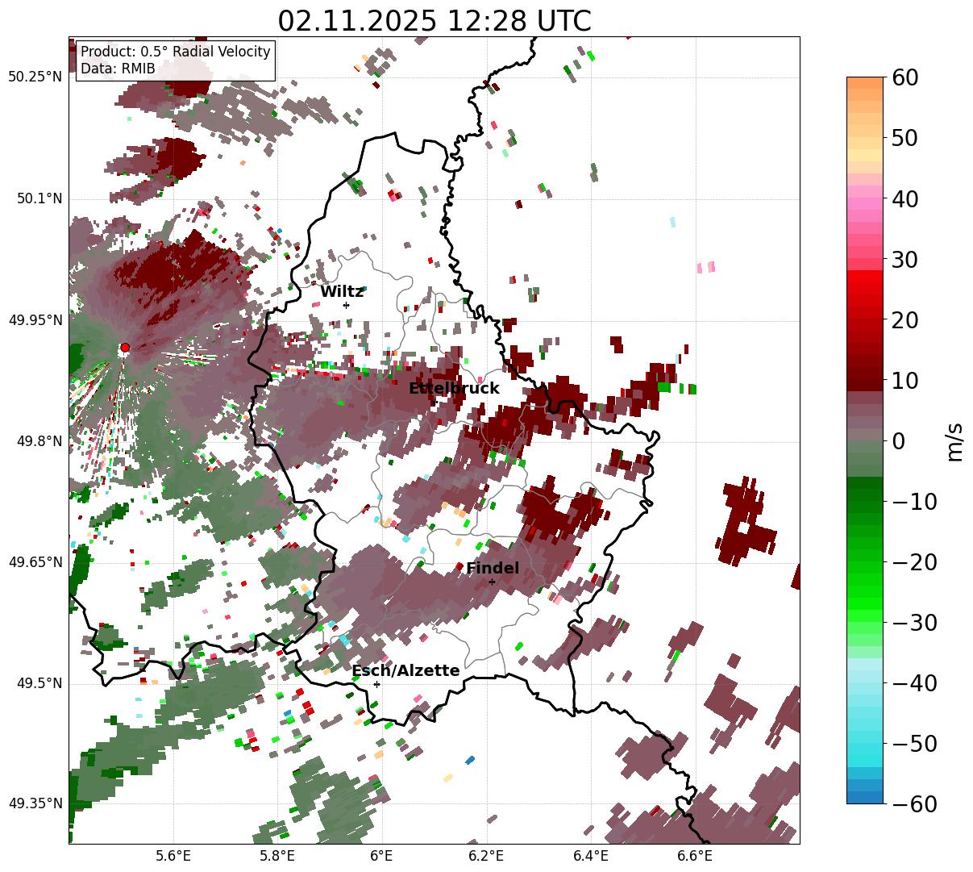The image size is (973, 872).
Task: Click the red radar site marker
Action: [125, 348]
